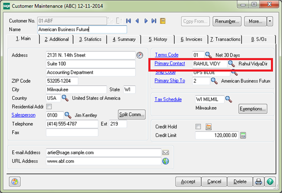Click the Copy From button

(195, 21)
